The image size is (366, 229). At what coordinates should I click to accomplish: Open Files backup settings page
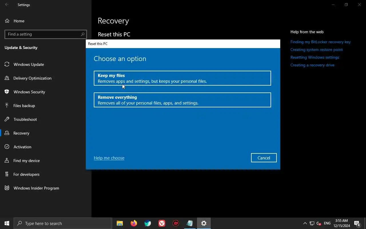pos(46,106)
